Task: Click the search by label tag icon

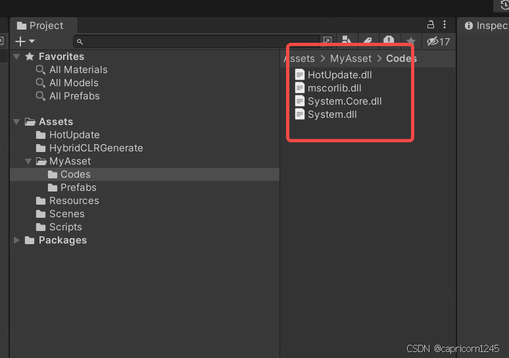Action: tap(368, 41)
